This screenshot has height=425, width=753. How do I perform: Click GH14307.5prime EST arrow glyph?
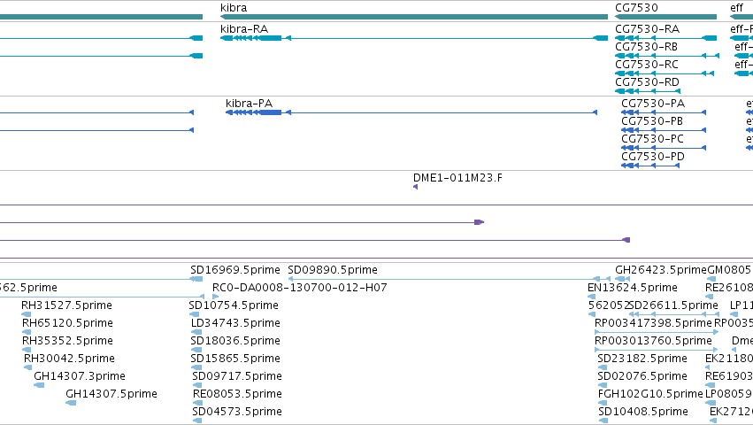click(71, 403)
